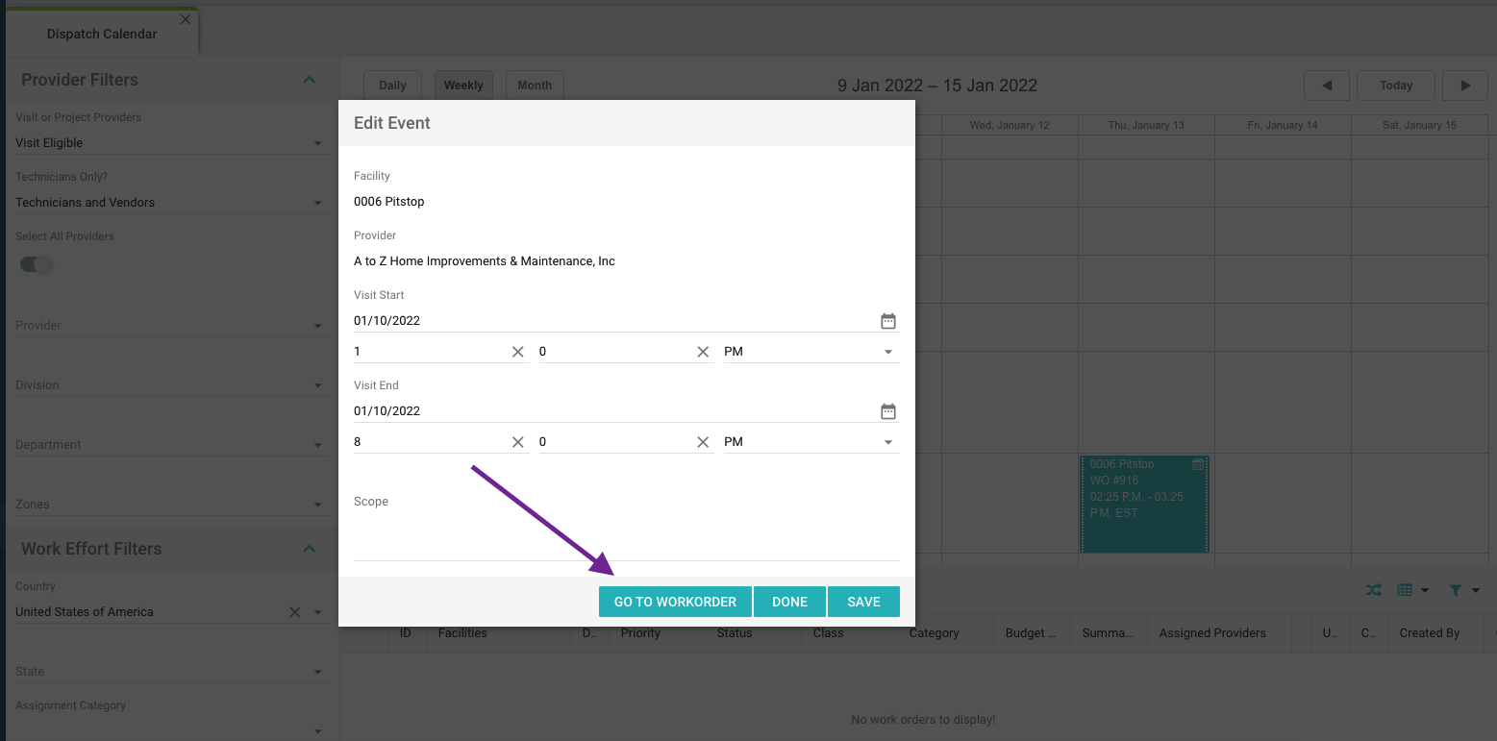Close the Dispatch Calendar tab

pos(186,19)
